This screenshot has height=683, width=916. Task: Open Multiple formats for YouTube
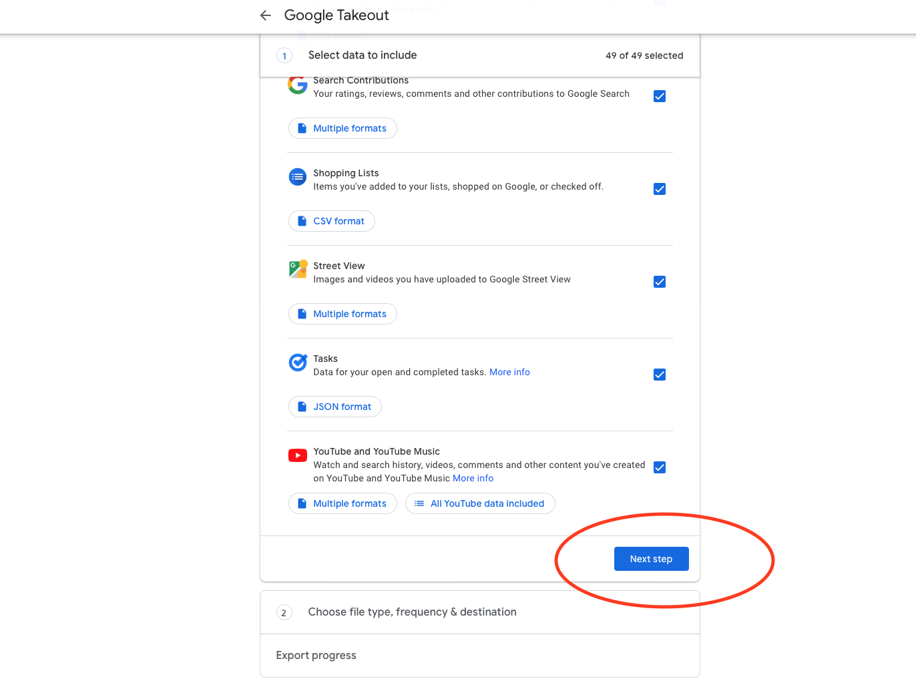(x=342, y=503)
